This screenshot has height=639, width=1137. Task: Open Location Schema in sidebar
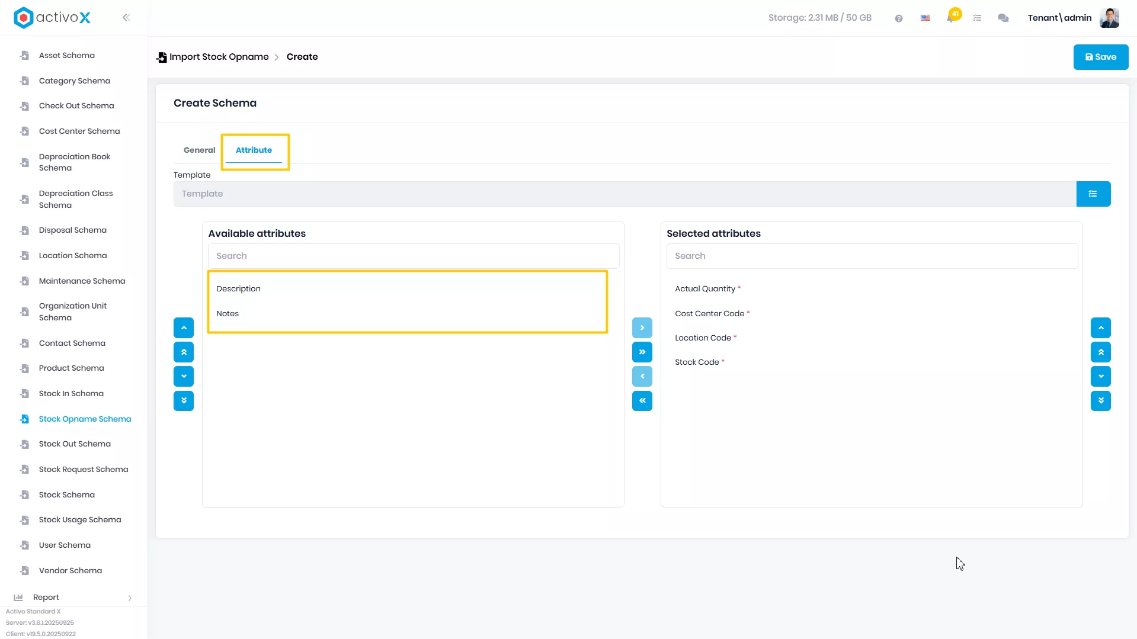pos(73,256)
